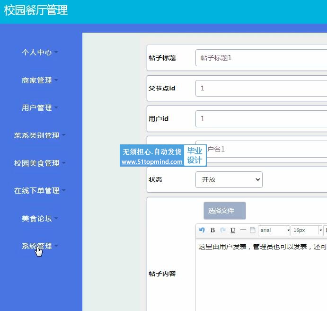Viewport: 327px width, 311px height.
Task: Insert horizontal line with dash icon
Action: coord(243,230)
